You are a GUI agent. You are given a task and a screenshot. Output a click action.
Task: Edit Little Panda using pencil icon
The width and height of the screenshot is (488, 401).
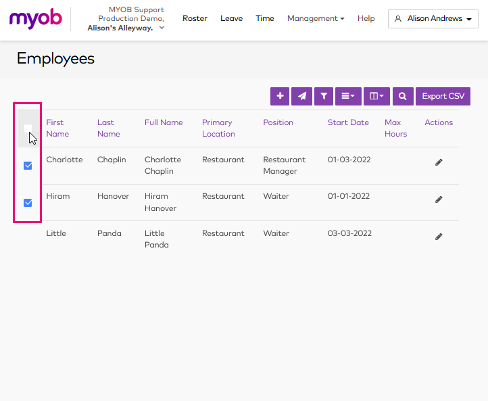point(439,237)
